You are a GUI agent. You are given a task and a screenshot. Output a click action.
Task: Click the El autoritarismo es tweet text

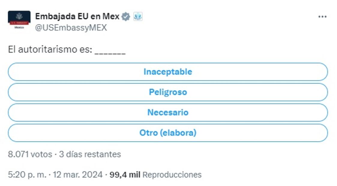point(50,49)
